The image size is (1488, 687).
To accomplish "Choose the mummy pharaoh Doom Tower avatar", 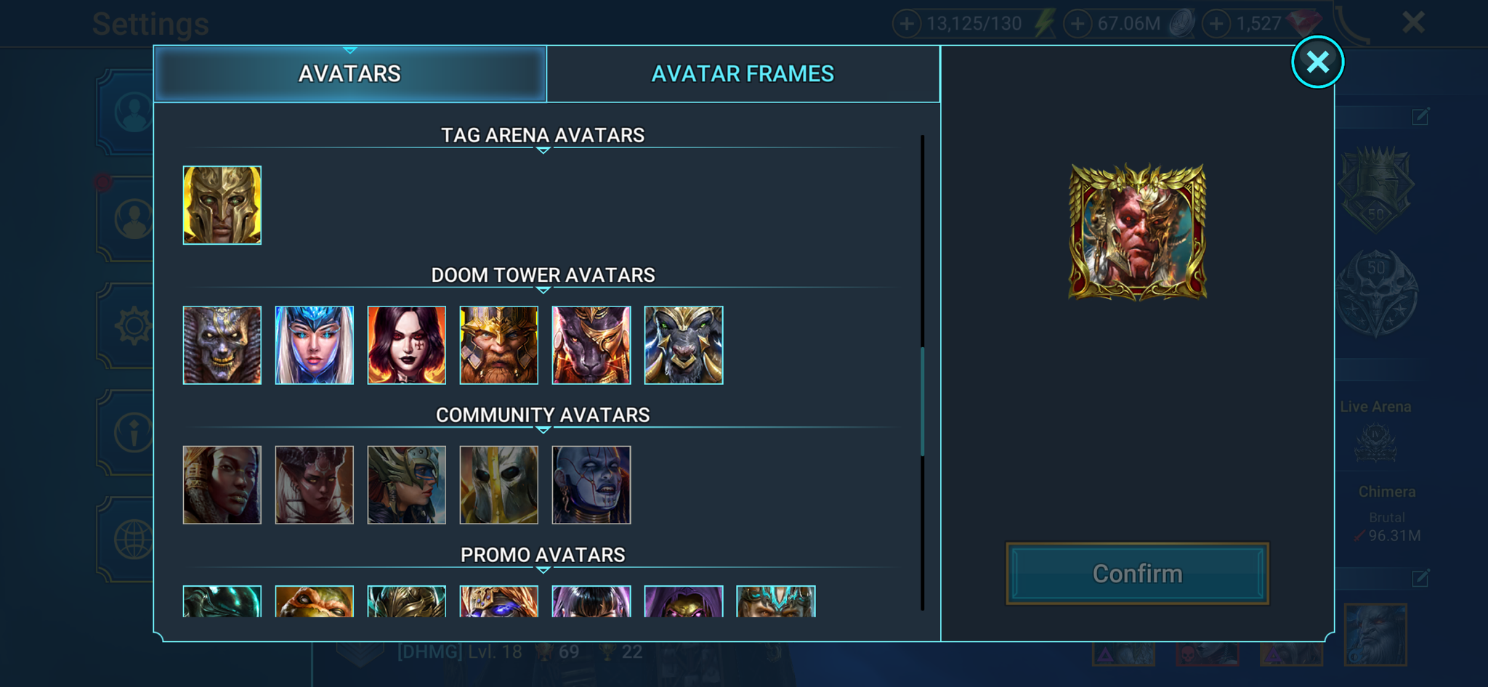I will coord(222,345).
